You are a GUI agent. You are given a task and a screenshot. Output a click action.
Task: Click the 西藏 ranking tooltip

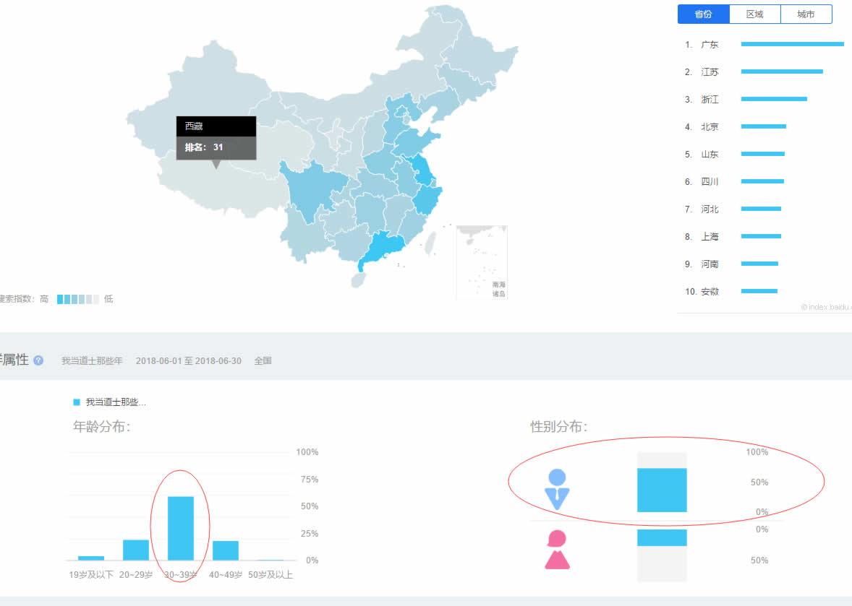(x=216, y=137)
